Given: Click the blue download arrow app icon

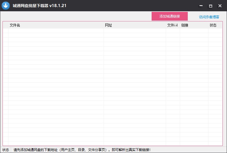Looking at the screenshot, I should coord(6,6).
